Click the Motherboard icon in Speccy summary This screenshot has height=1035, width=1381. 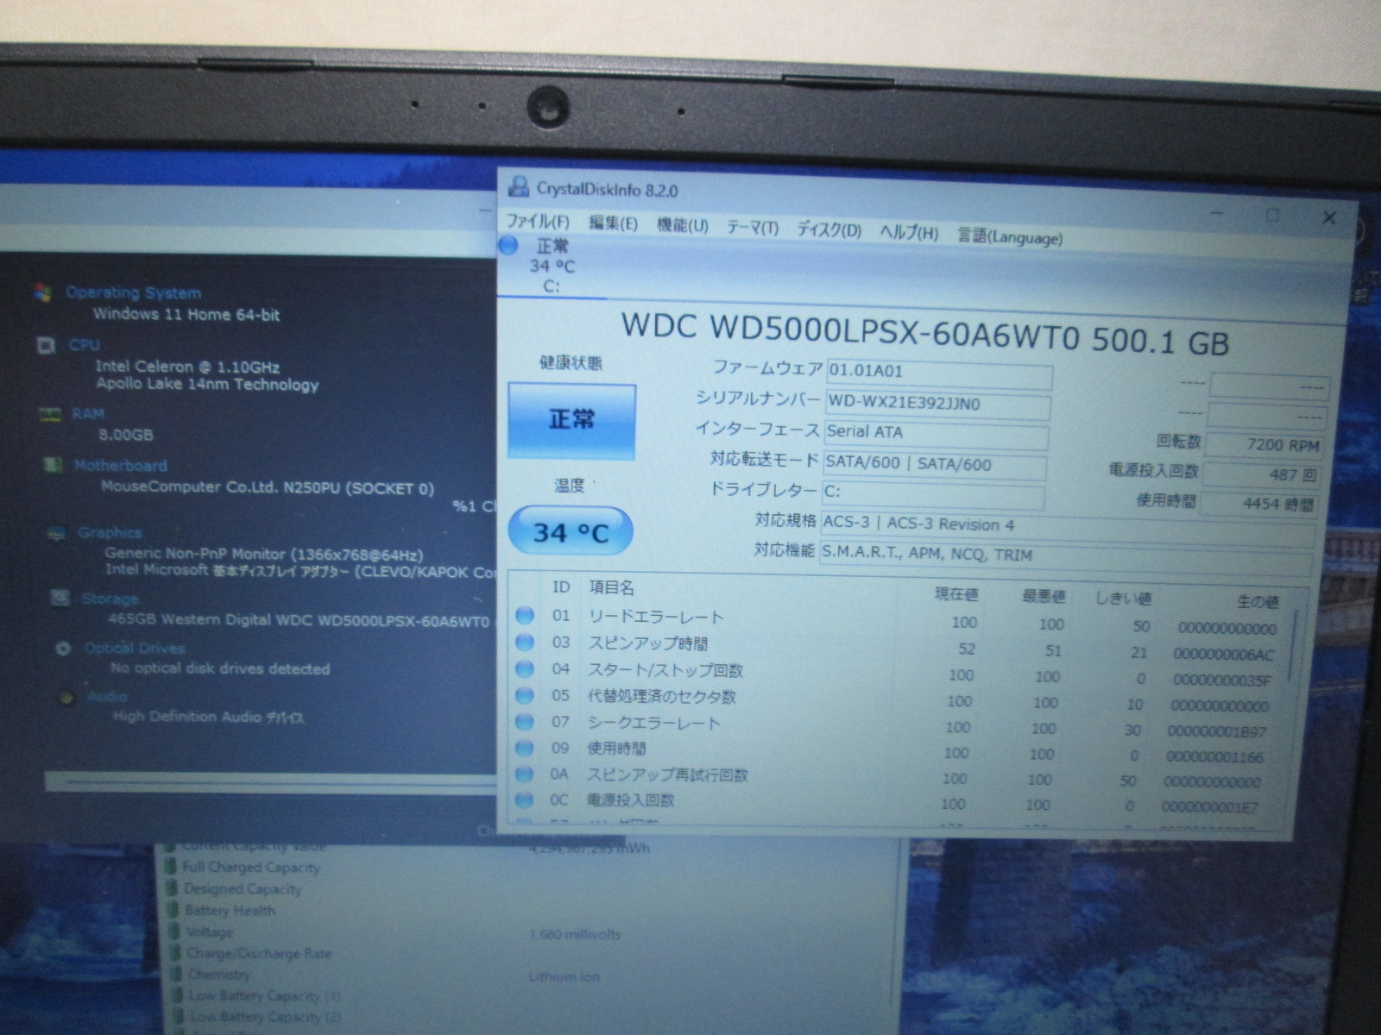52,466
